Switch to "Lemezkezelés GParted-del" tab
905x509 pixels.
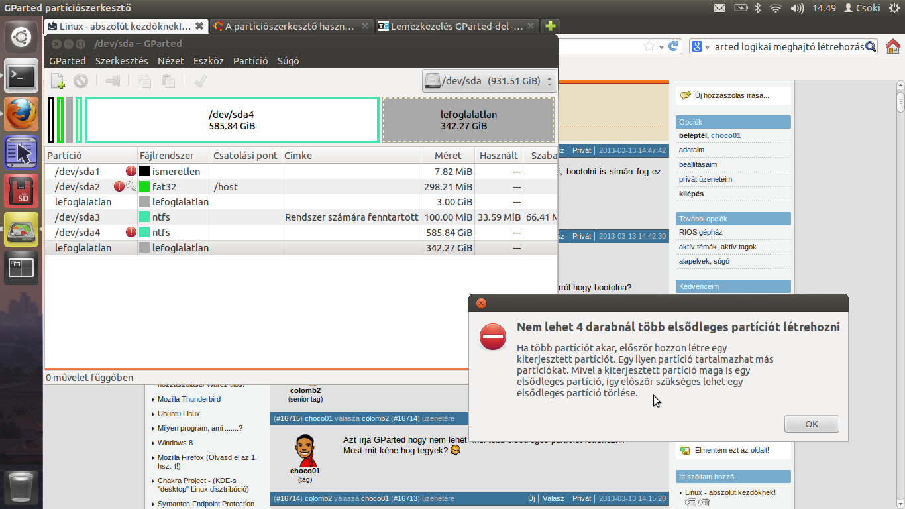(x=457, y=27)
